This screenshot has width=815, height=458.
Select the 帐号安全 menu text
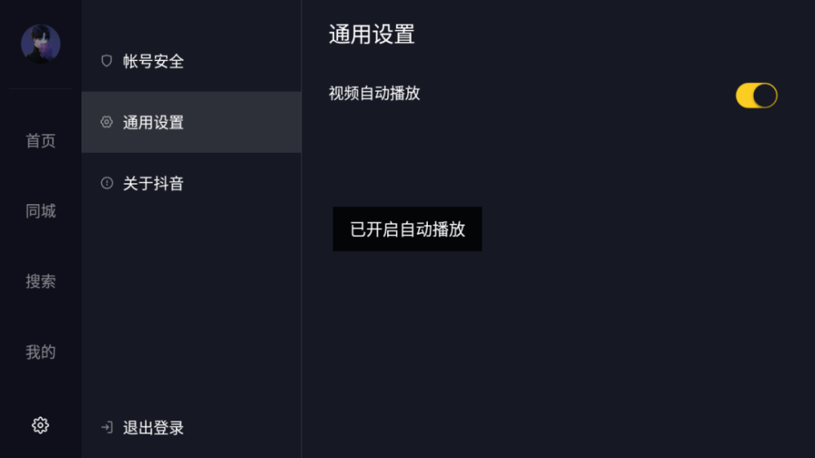[x=153, y=62]
